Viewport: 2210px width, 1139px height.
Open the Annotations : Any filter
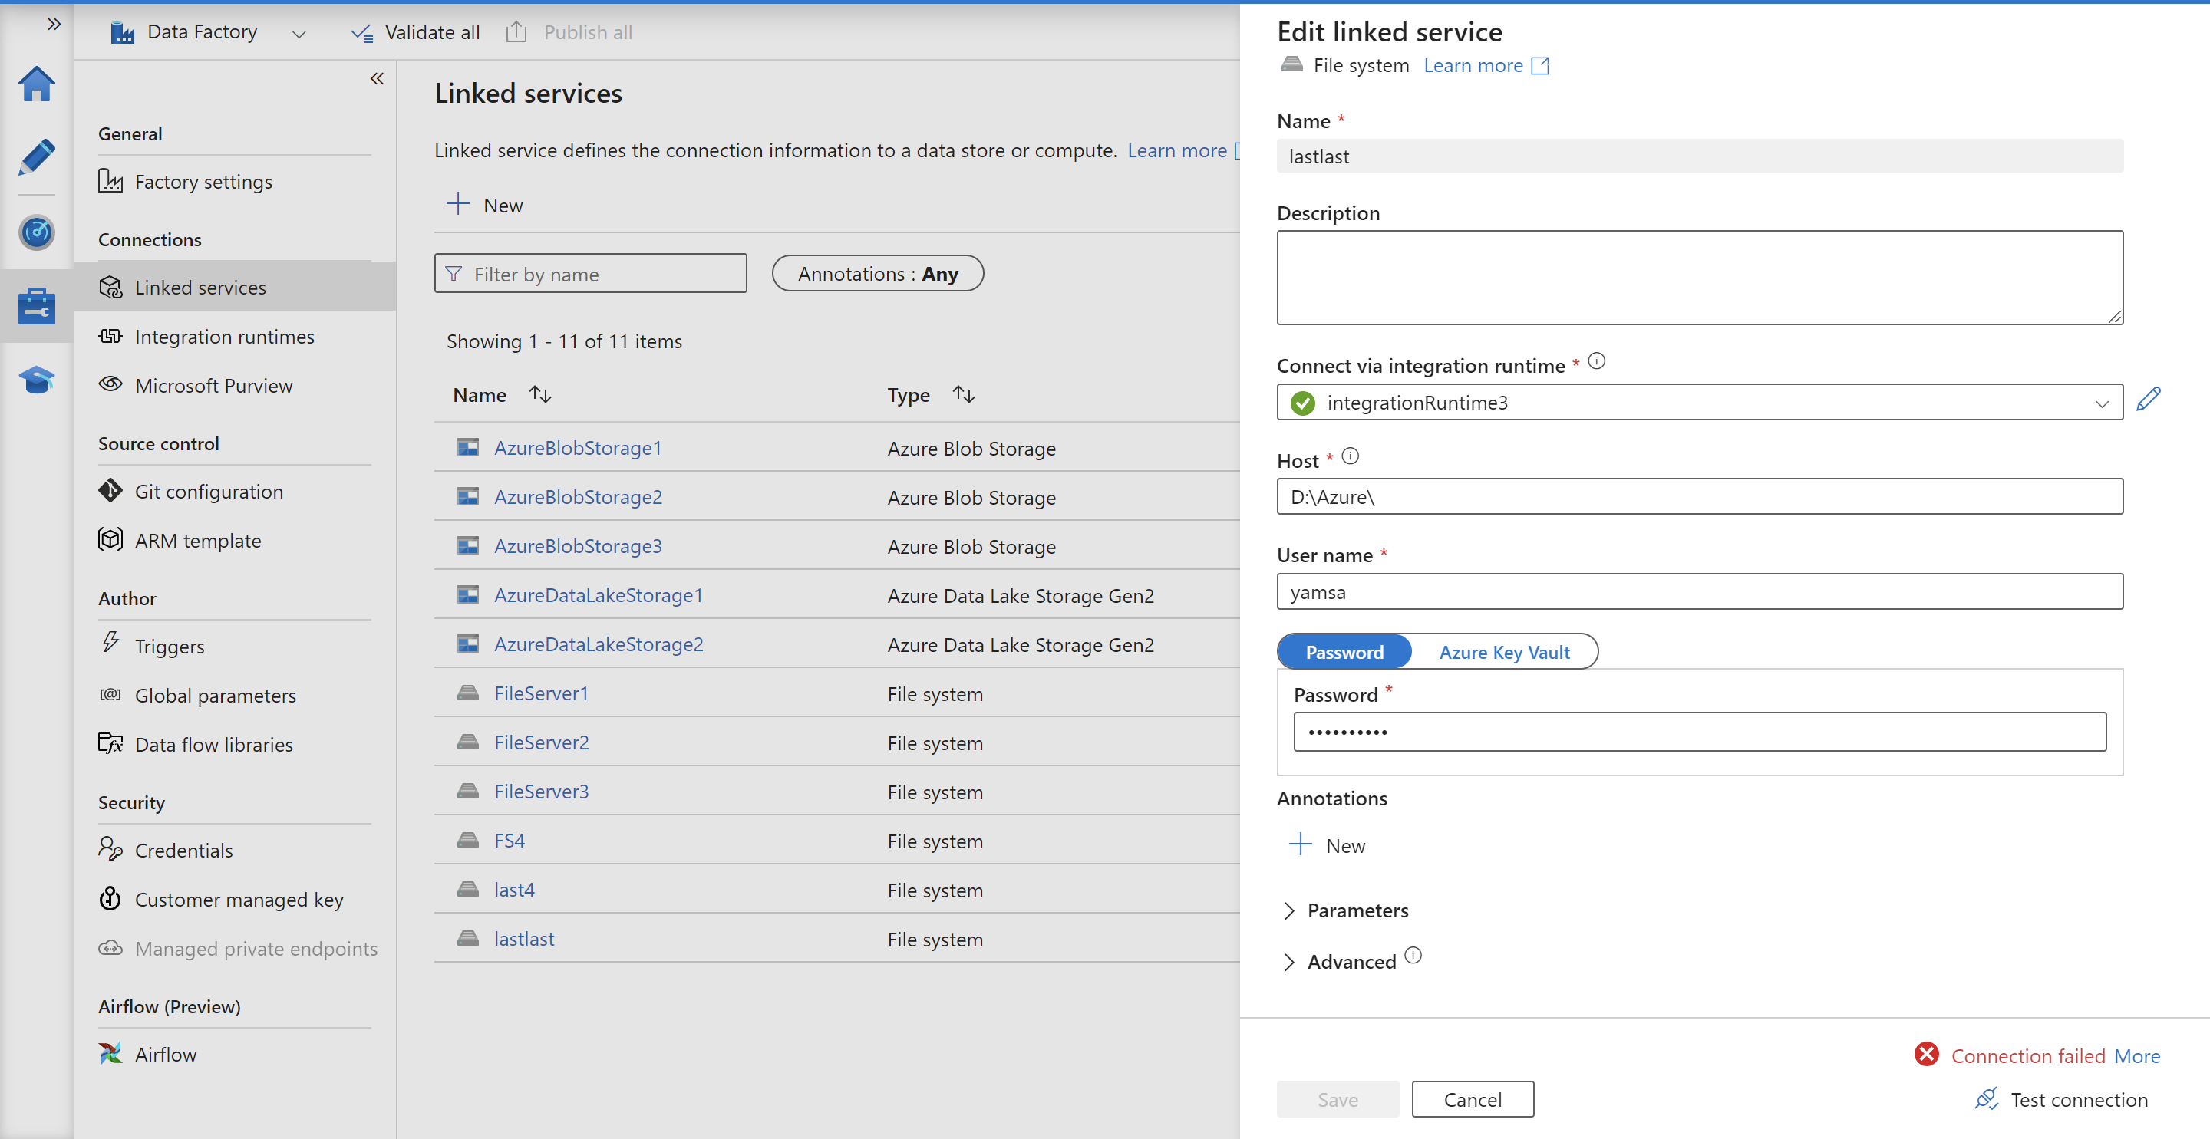877,274
